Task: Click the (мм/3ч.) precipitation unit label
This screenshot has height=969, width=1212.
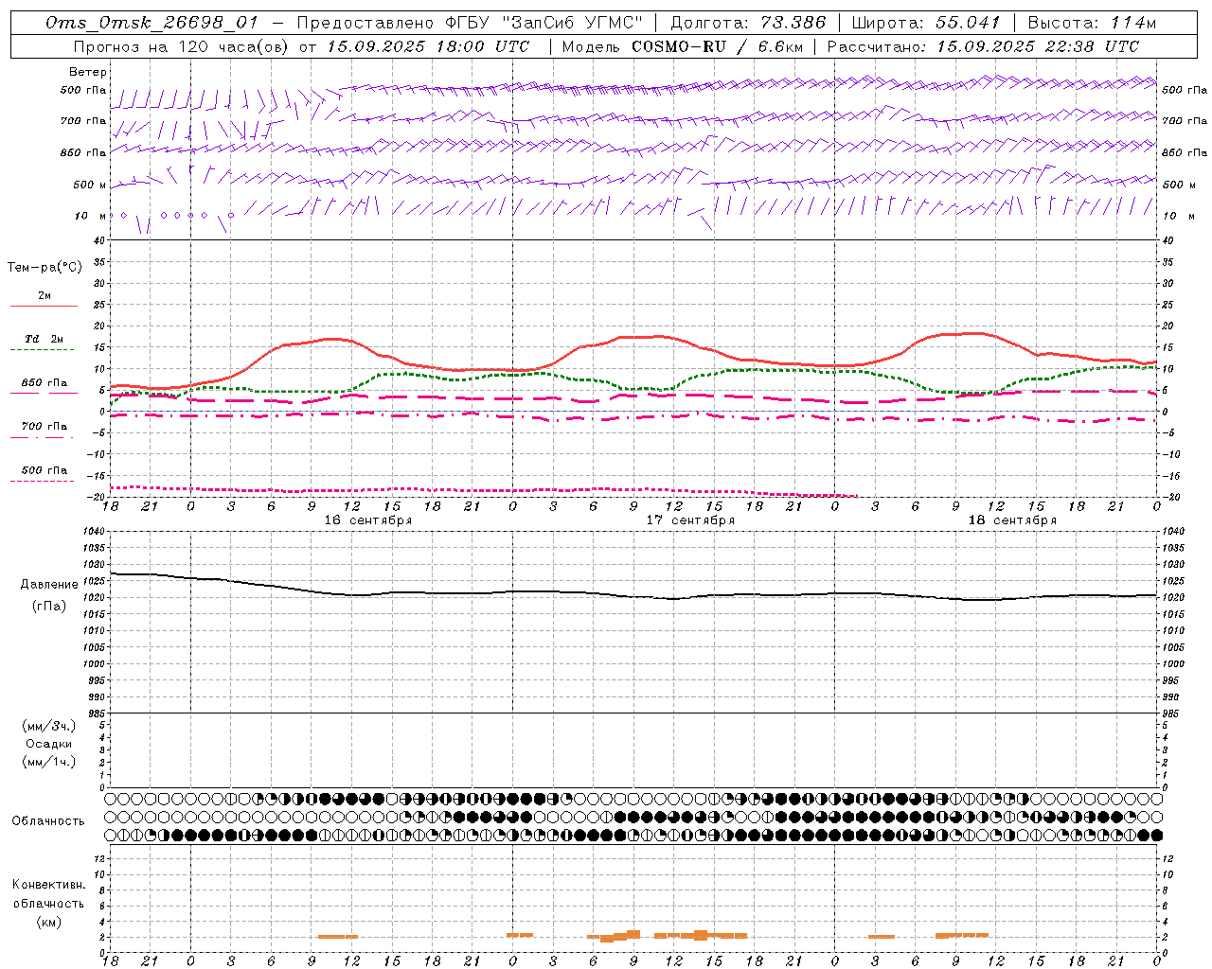Action: pos(49,726)
